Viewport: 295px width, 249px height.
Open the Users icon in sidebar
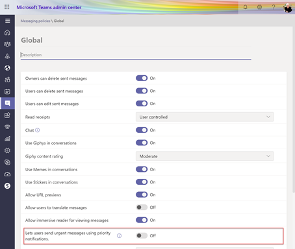point(7,80)
